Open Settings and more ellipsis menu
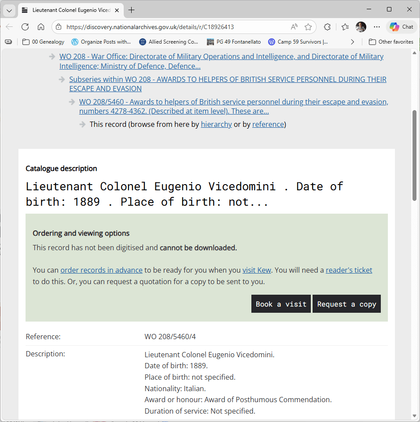This screenshot has width=420, height=422. point(377,27)
